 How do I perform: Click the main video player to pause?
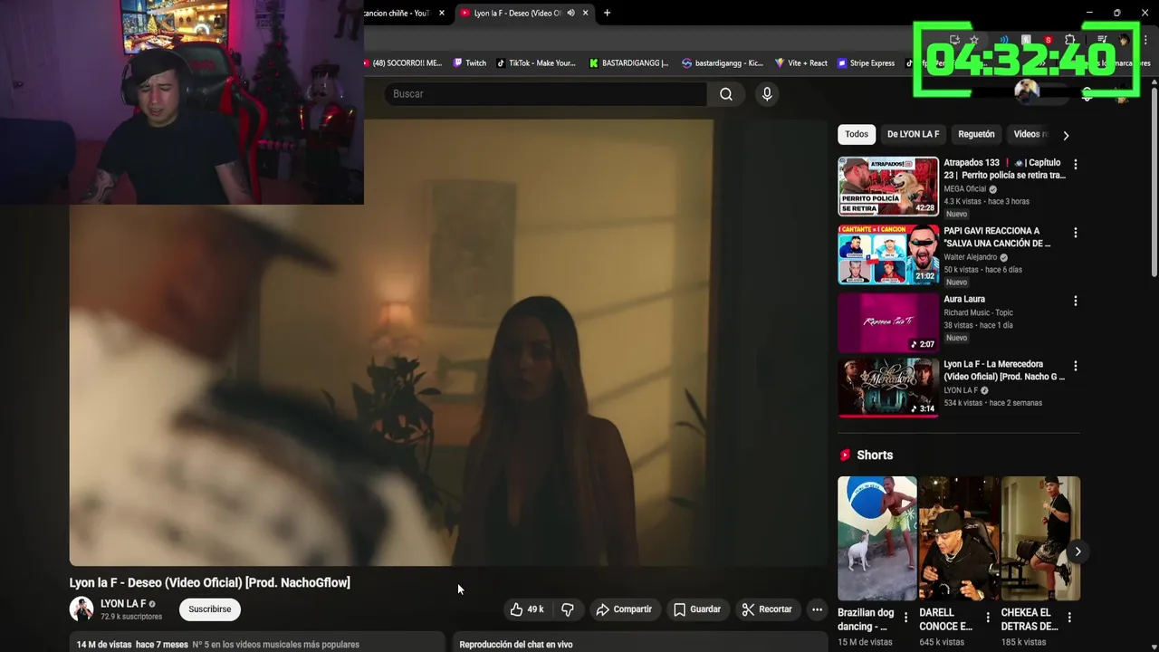(448, 342)
